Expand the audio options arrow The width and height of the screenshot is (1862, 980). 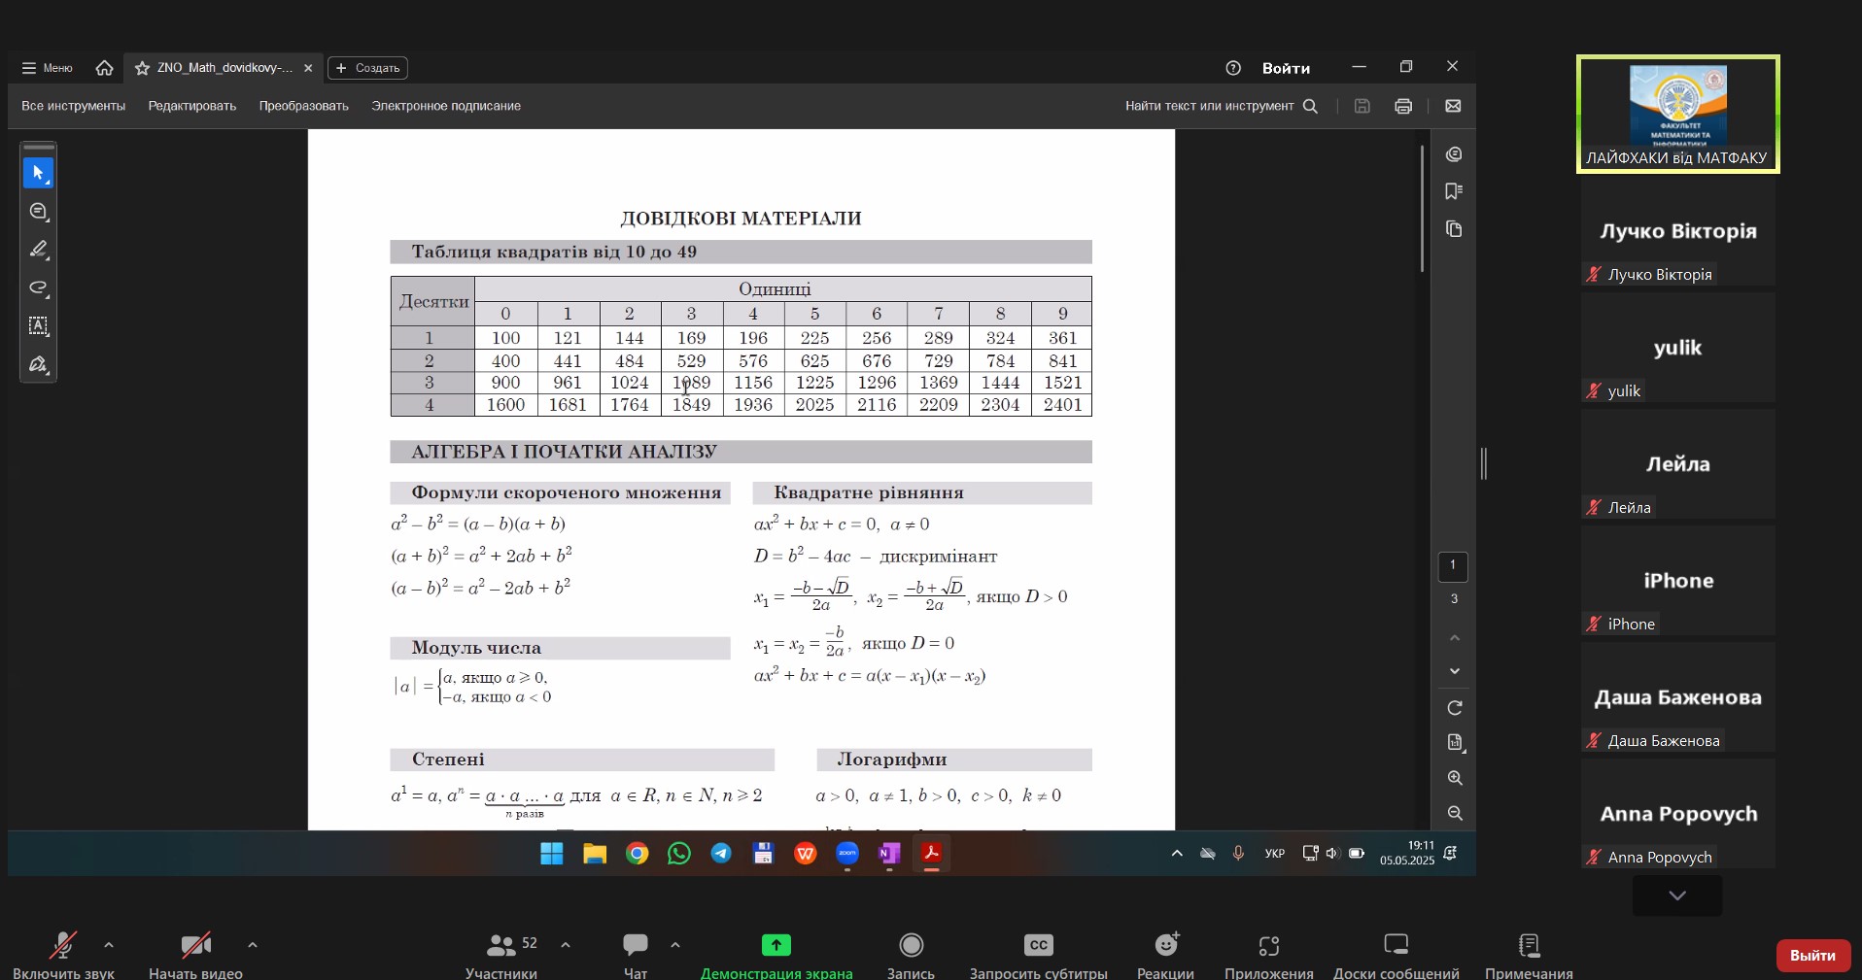pyautogui.click(x=109, y=944)
